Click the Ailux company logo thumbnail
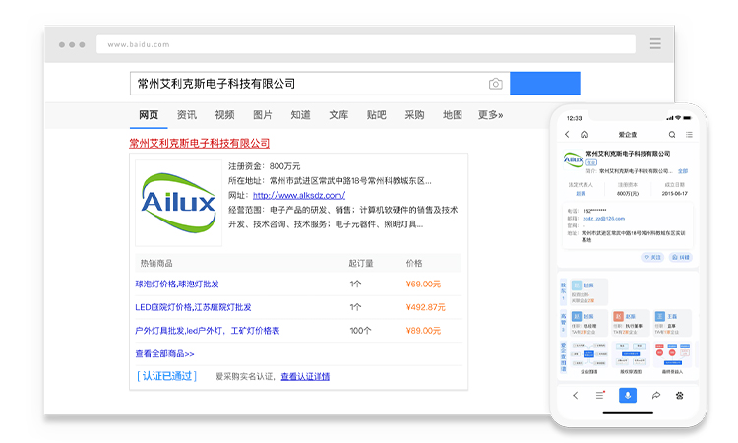This screenshot has height=443, width=738. [178, 203]
